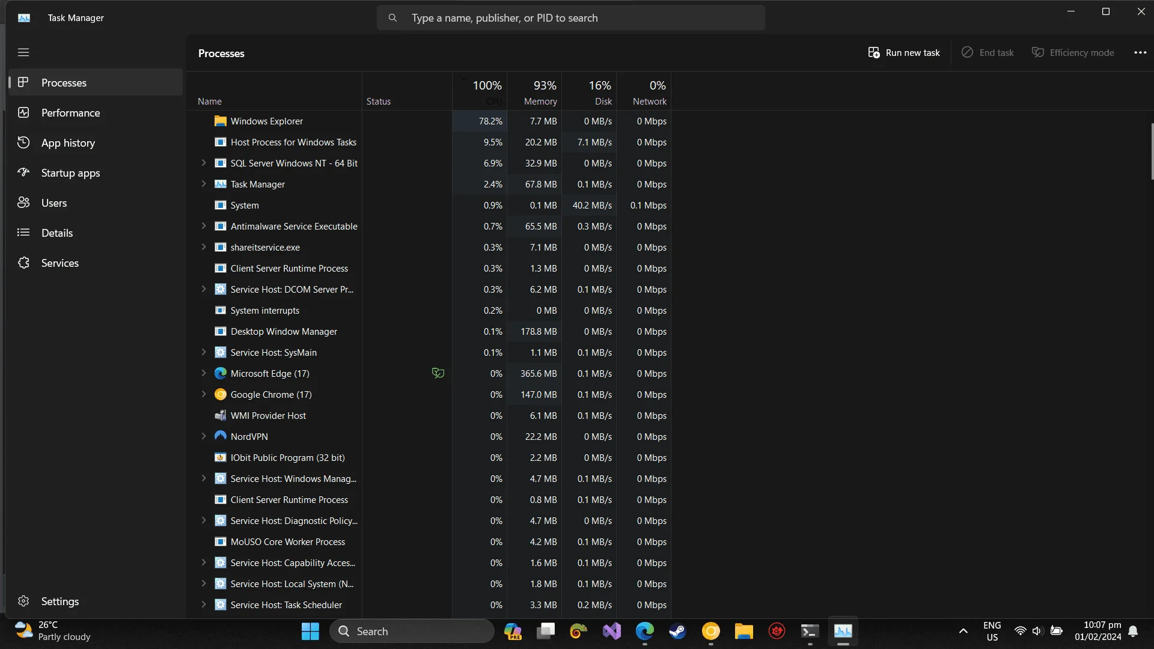Click the Google Chrome process icon
The width and height of the screenshot is (1154, 649).
pos(221,395)
